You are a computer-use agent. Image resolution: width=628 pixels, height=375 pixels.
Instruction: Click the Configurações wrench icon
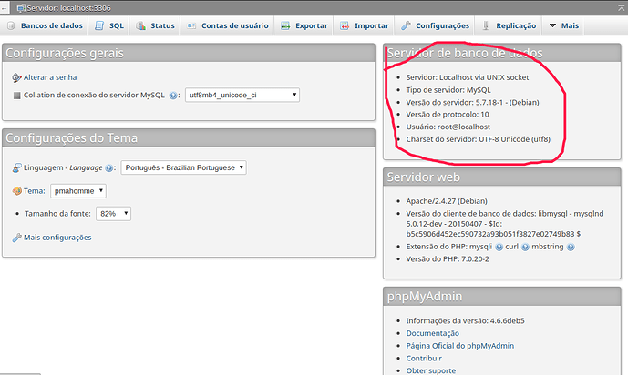click(x=406, y=26)
